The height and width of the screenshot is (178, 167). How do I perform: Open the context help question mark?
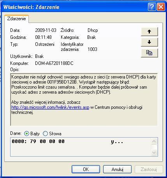point(152,7)
